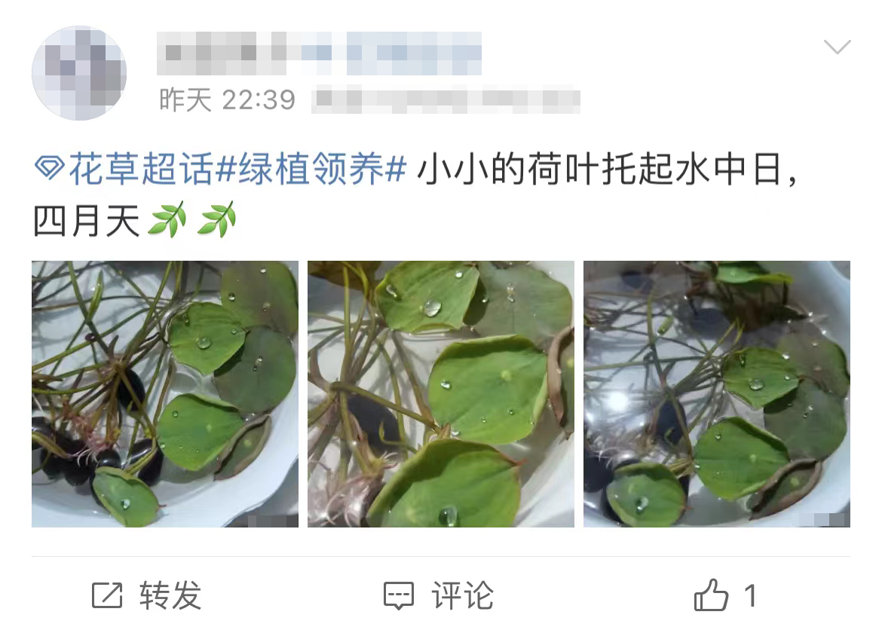Screen dimensions: 882x633
Task: Click the 转发 repost label
Action: 170,596
